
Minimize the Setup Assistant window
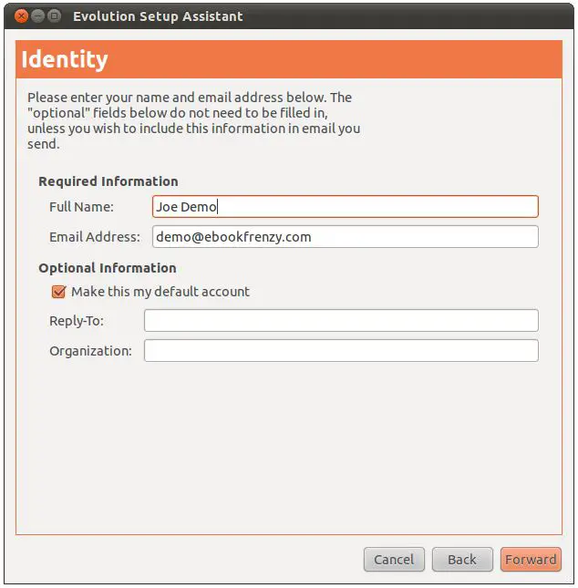38,15
